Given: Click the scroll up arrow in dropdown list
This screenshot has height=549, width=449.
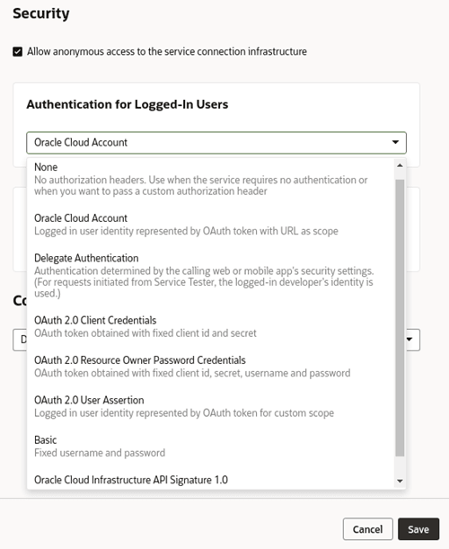Looking at the screenshot, I should (400, 165).
